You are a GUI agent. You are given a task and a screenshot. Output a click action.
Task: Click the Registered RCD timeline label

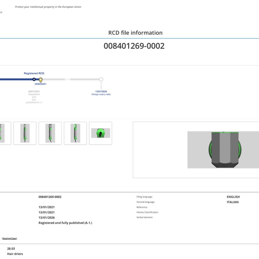pyautogui.click(x=34, y=73)
